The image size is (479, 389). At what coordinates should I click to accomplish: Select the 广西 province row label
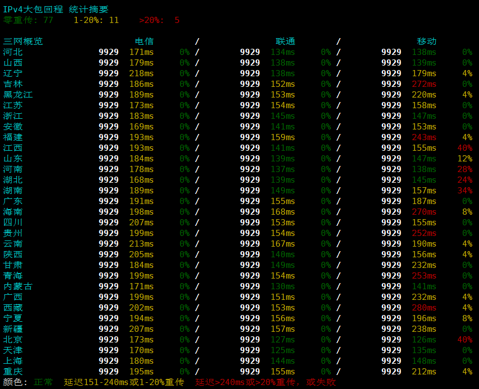(x=13, y=297)
